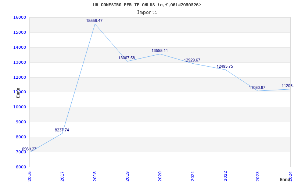The image size is (294, 183).
Task: Click the y-axis value 8000
Action: 21,137
